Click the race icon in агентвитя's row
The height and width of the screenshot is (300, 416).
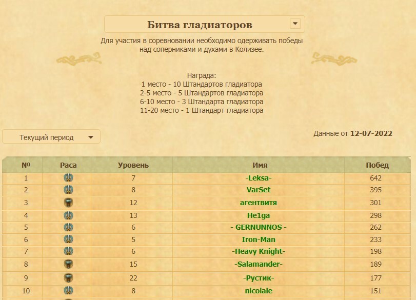point(68,203)
